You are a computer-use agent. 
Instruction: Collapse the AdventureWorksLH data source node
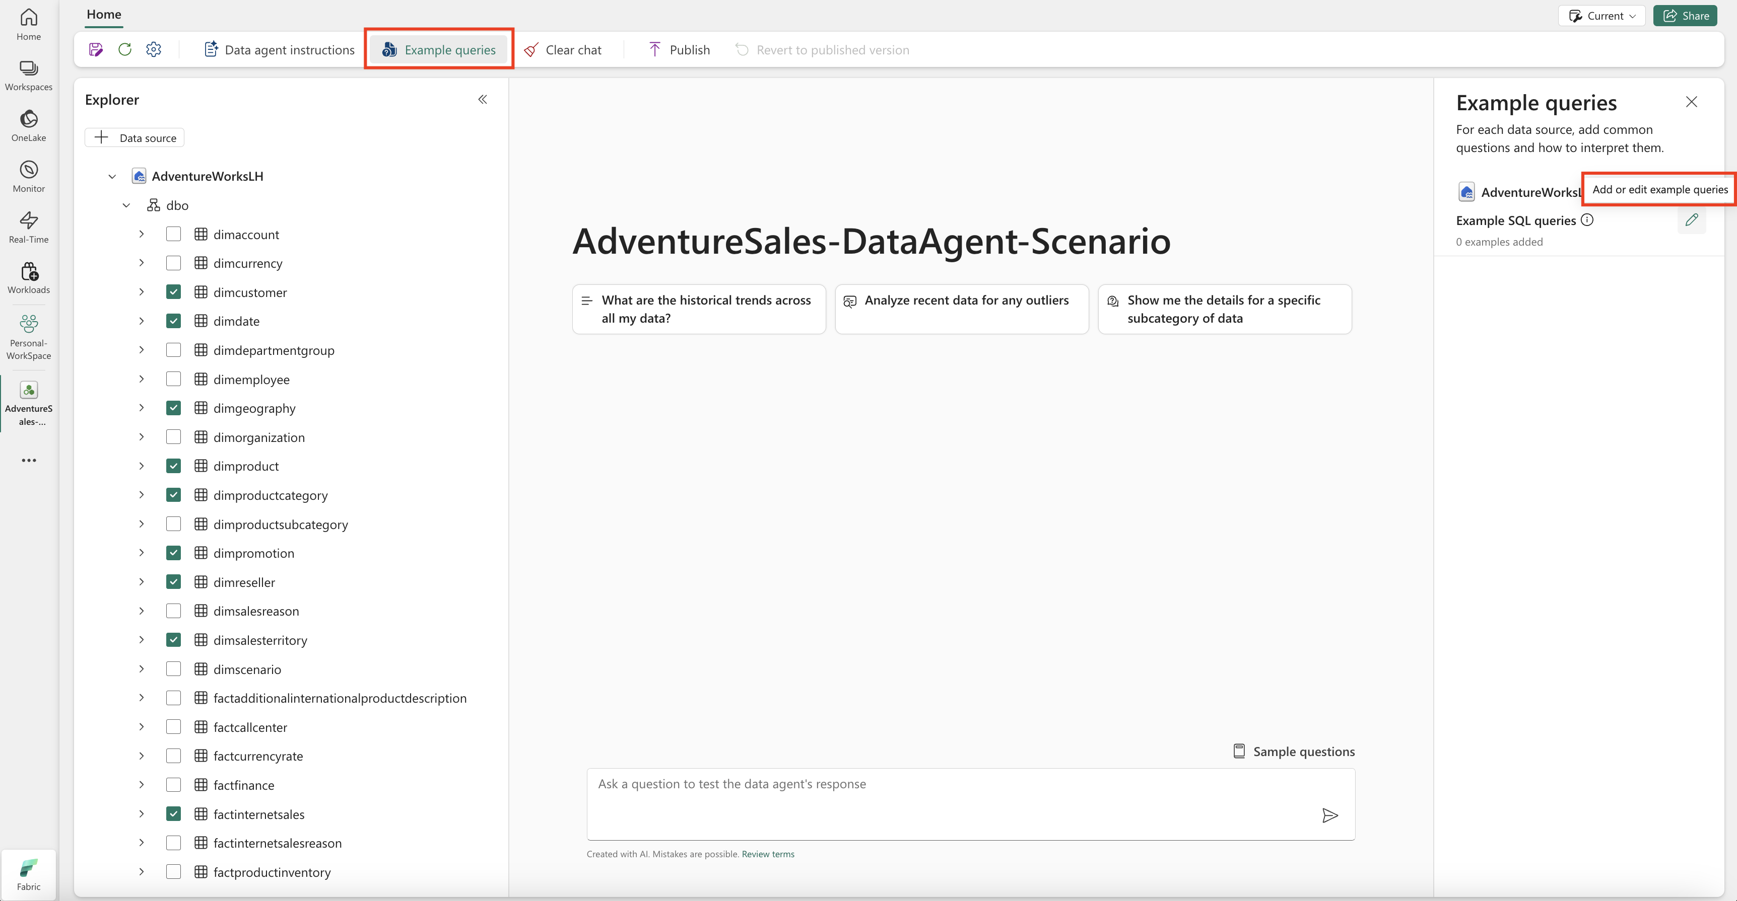pos(112,176)
